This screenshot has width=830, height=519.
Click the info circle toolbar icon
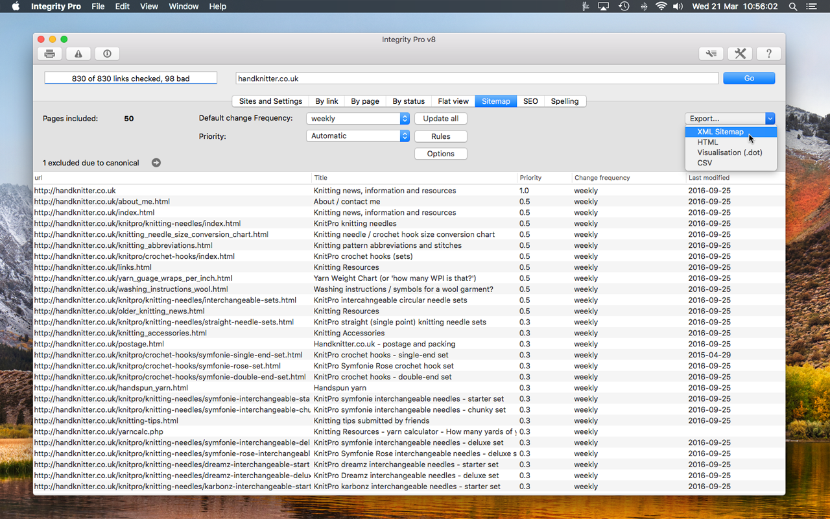click(x=107, y=54)
